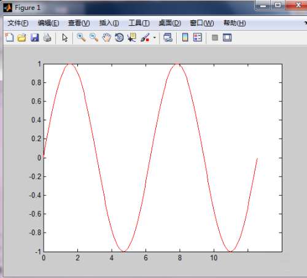Select the Zoom Out magnifier tool

[94, 37]
